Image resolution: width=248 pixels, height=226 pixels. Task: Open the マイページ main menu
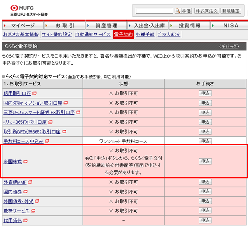23,26
